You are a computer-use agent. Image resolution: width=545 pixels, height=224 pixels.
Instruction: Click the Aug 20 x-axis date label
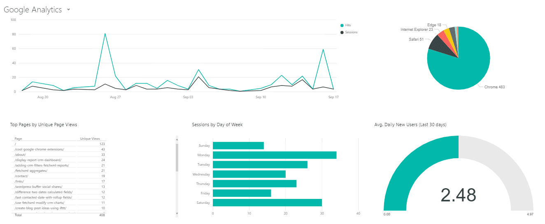pyautogui.click(x=43, y=97)
